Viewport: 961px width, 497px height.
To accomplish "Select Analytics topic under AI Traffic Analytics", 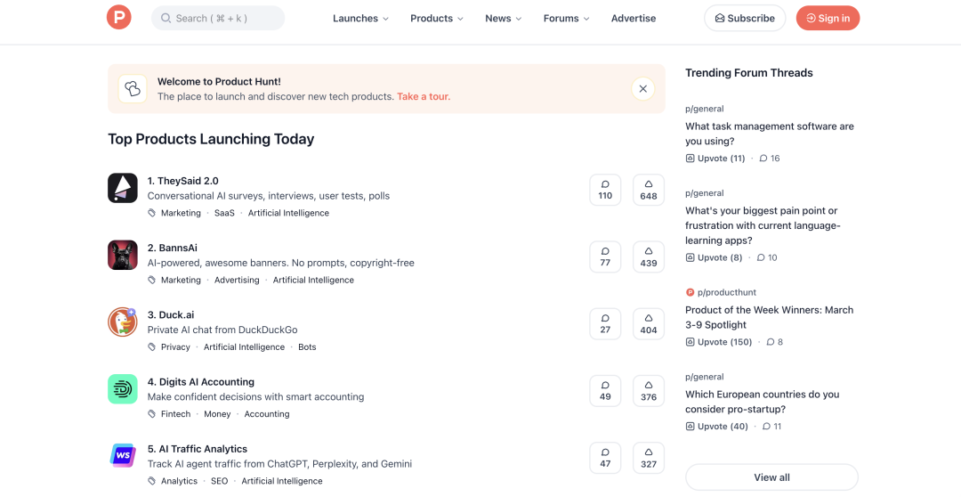I will pyautogui.click(x=179, y=481).
